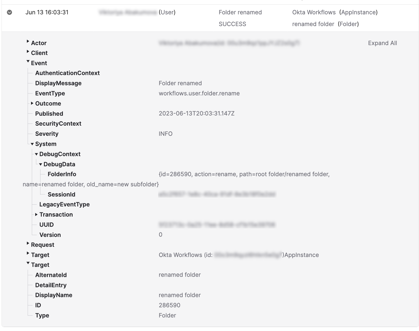This screenshot has width=419, height=331.
Task: Click the Okta Workflows target in header
Action: click(x=314, y=12)
